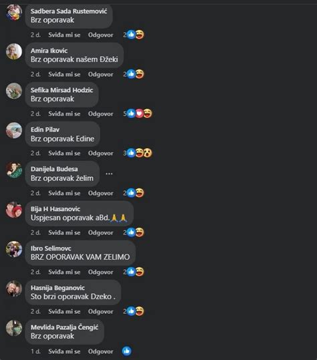
Task: Open haha reaction on Ibro Selimovc's comment
Action: point(140,272)
